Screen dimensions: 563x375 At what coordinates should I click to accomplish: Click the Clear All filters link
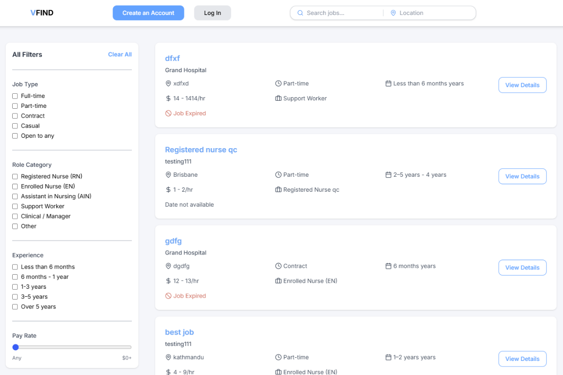pos(120,54)
